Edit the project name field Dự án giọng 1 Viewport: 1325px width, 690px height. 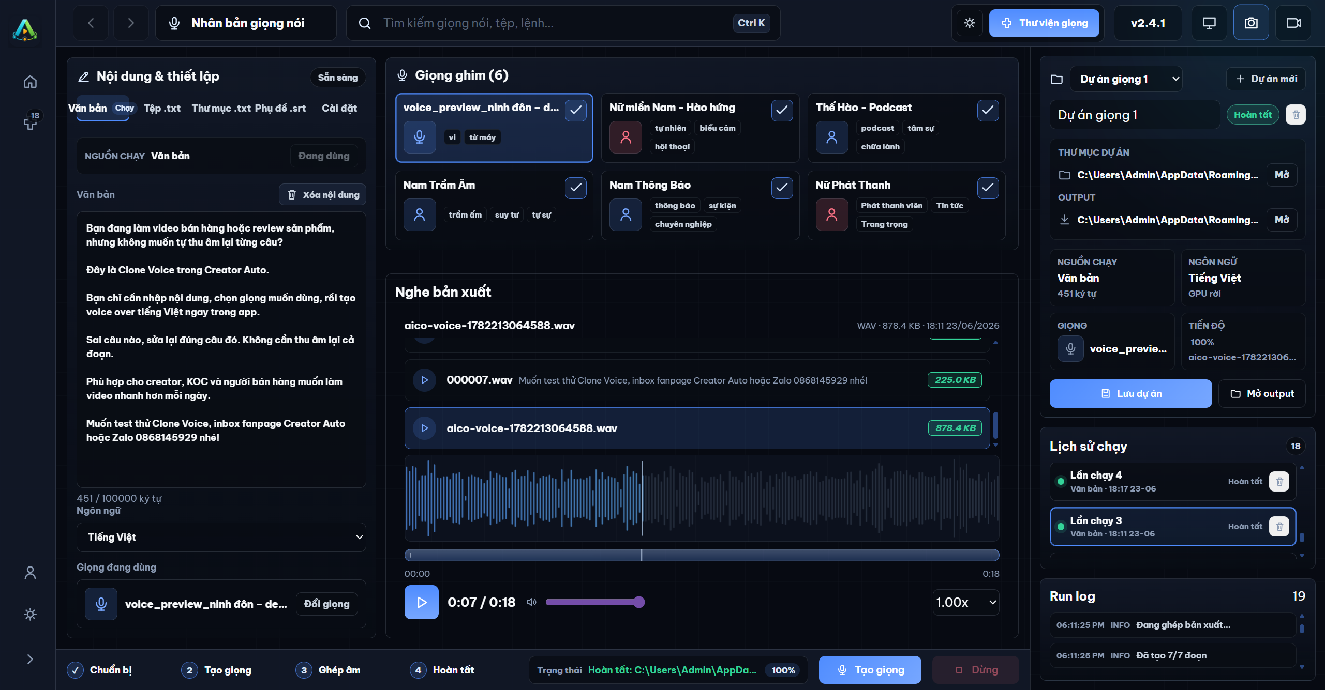(x=1135, y=115)
